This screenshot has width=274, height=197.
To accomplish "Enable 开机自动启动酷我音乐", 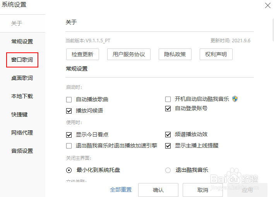I will 168,99.
